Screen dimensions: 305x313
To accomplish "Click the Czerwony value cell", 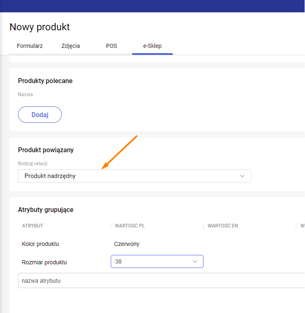I will (x=127, y=244).
